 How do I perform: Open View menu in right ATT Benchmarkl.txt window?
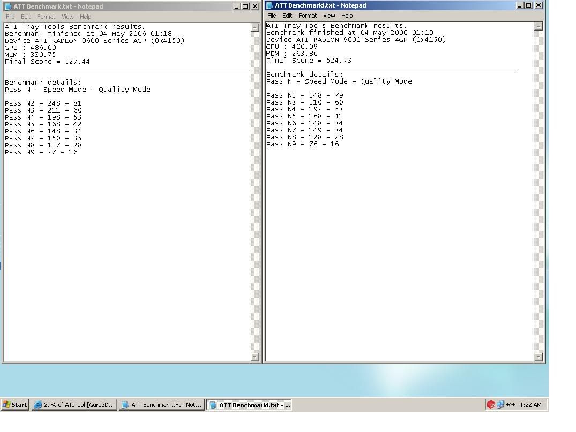(329, 16)
